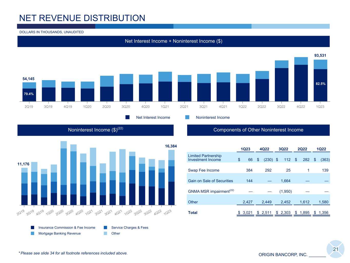Click the Net Interest Income legend swatch
This screenshot has height=263, width=350.
127,117
